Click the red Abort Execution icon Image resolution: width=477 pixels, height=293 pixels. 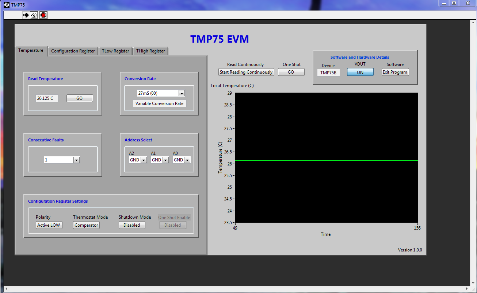43,15
